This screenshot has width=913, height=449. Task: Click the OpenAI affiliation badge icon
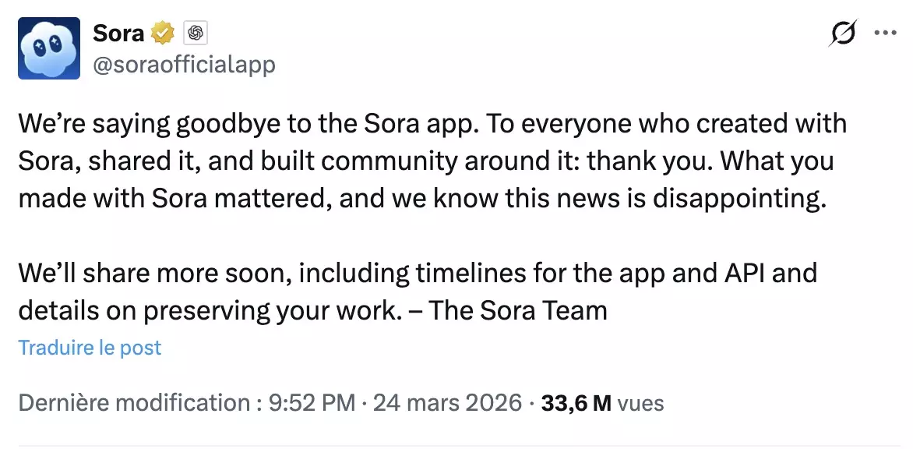195,34
